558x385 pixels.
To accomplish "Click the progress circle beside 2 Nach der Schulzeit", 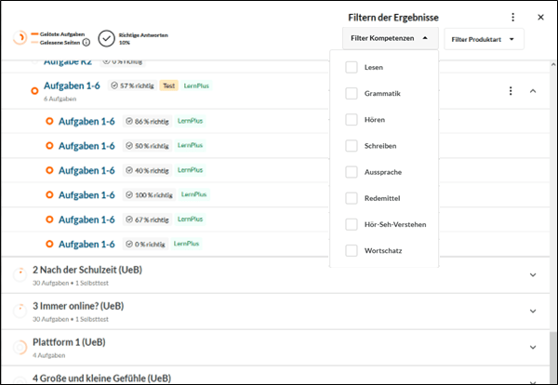I will tap(20, 275).
